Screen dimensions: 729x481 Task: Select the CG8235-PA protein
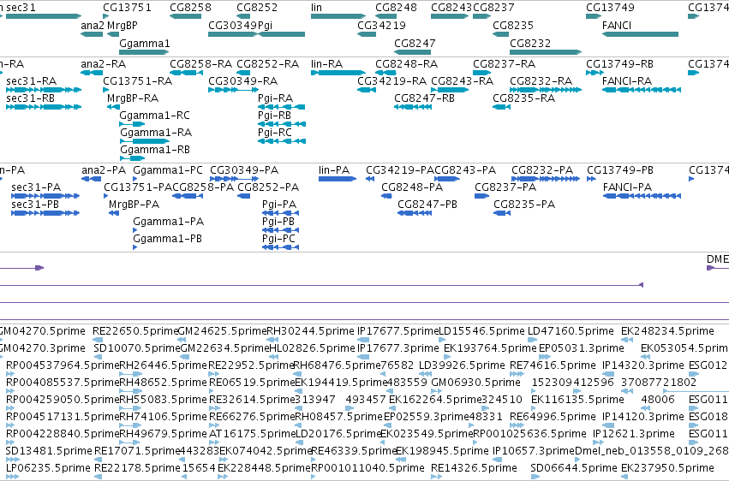point(502,213)
